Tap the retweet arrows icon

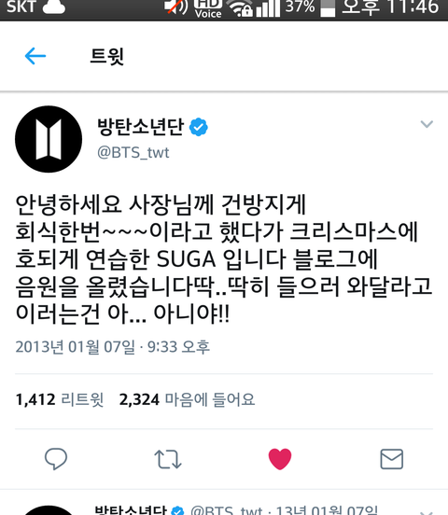coord(168,459)
